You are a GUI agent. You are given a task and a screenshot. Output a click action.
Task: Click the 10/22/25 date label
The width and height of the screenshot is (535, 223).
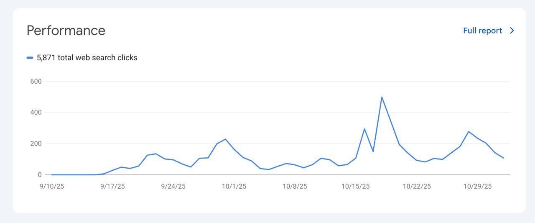click(417, 186)
